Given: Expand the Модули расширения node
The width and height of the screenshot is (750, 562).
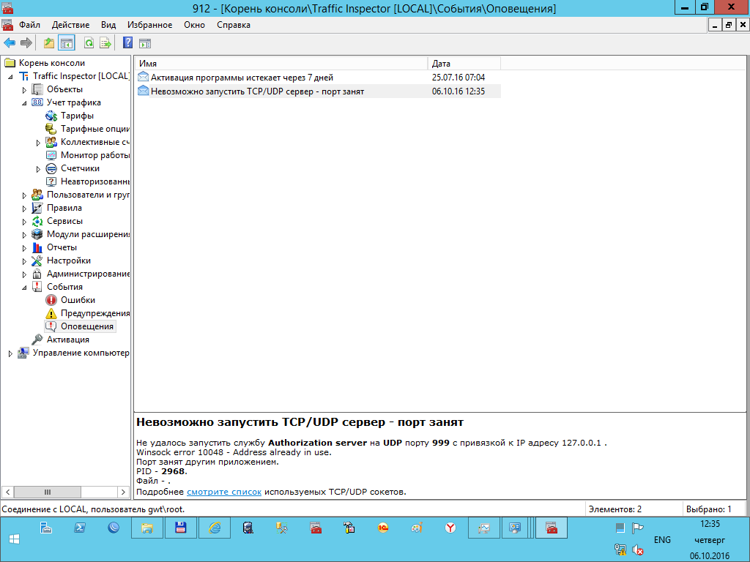Looking at the screenshot, I should pos(24,235).
